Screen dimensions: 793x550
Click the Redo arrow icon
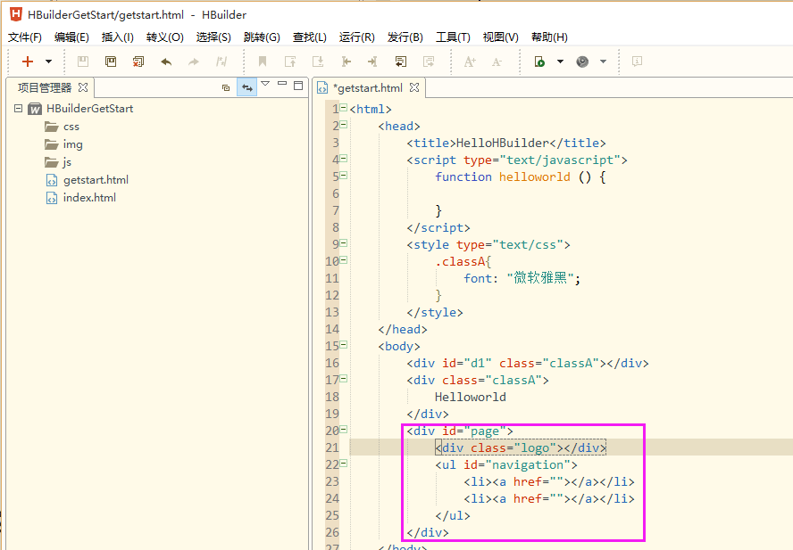[193, 62]
